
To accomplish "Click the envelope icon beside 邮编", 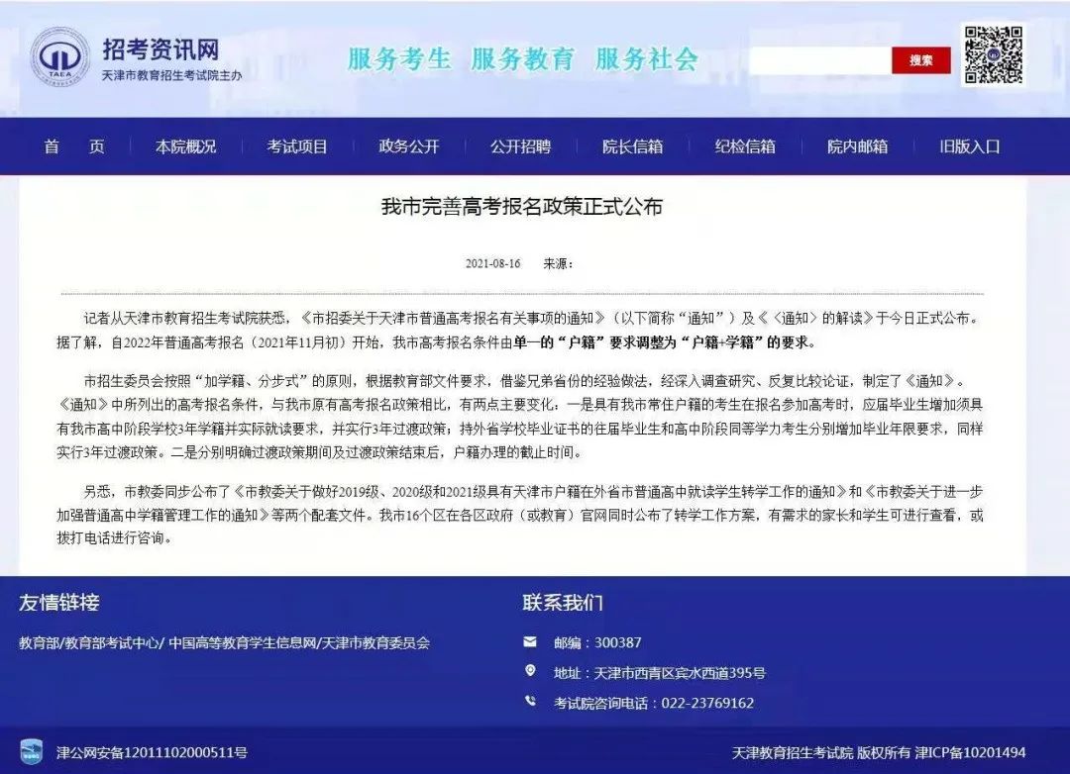I will click(x=530, y=641).
